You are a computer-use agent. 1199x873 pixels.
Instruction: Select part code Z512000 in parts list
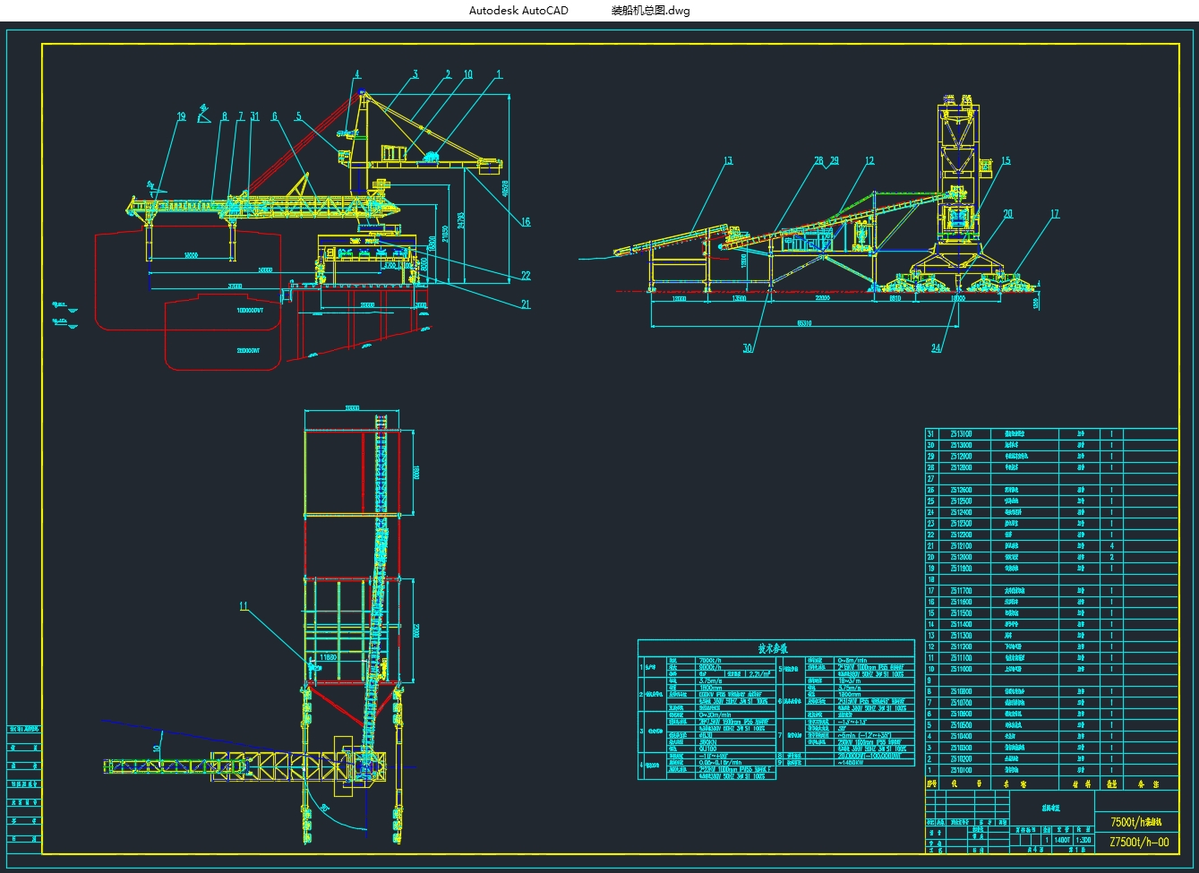click(962, 557)
